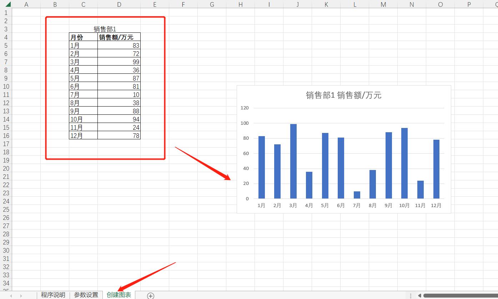Switch to the 程序说明 sheet tab
Image resolution: width=498 pixels, height=299 pixels.
[x=53, y=295]
